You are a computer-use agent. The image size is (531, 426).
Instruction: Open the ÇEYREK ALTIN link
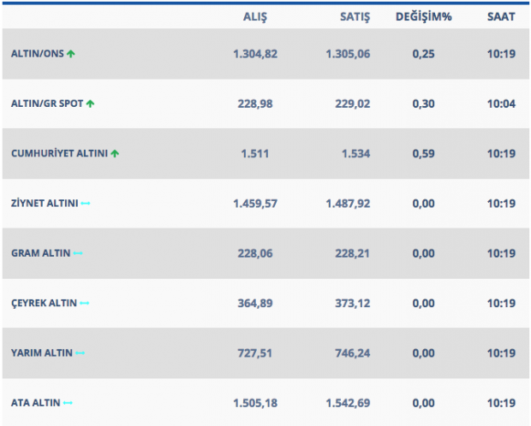click(x=44, y=303)
